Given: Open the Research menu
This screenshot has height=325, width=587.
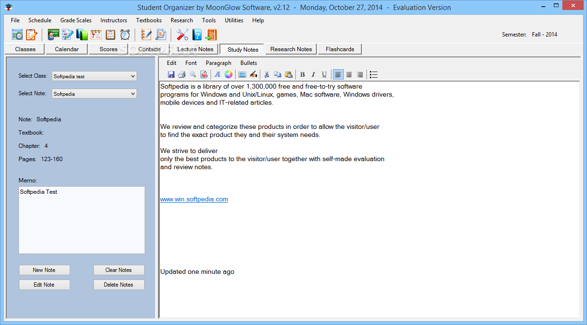Looking at the screenshot, I should (182, 20).
